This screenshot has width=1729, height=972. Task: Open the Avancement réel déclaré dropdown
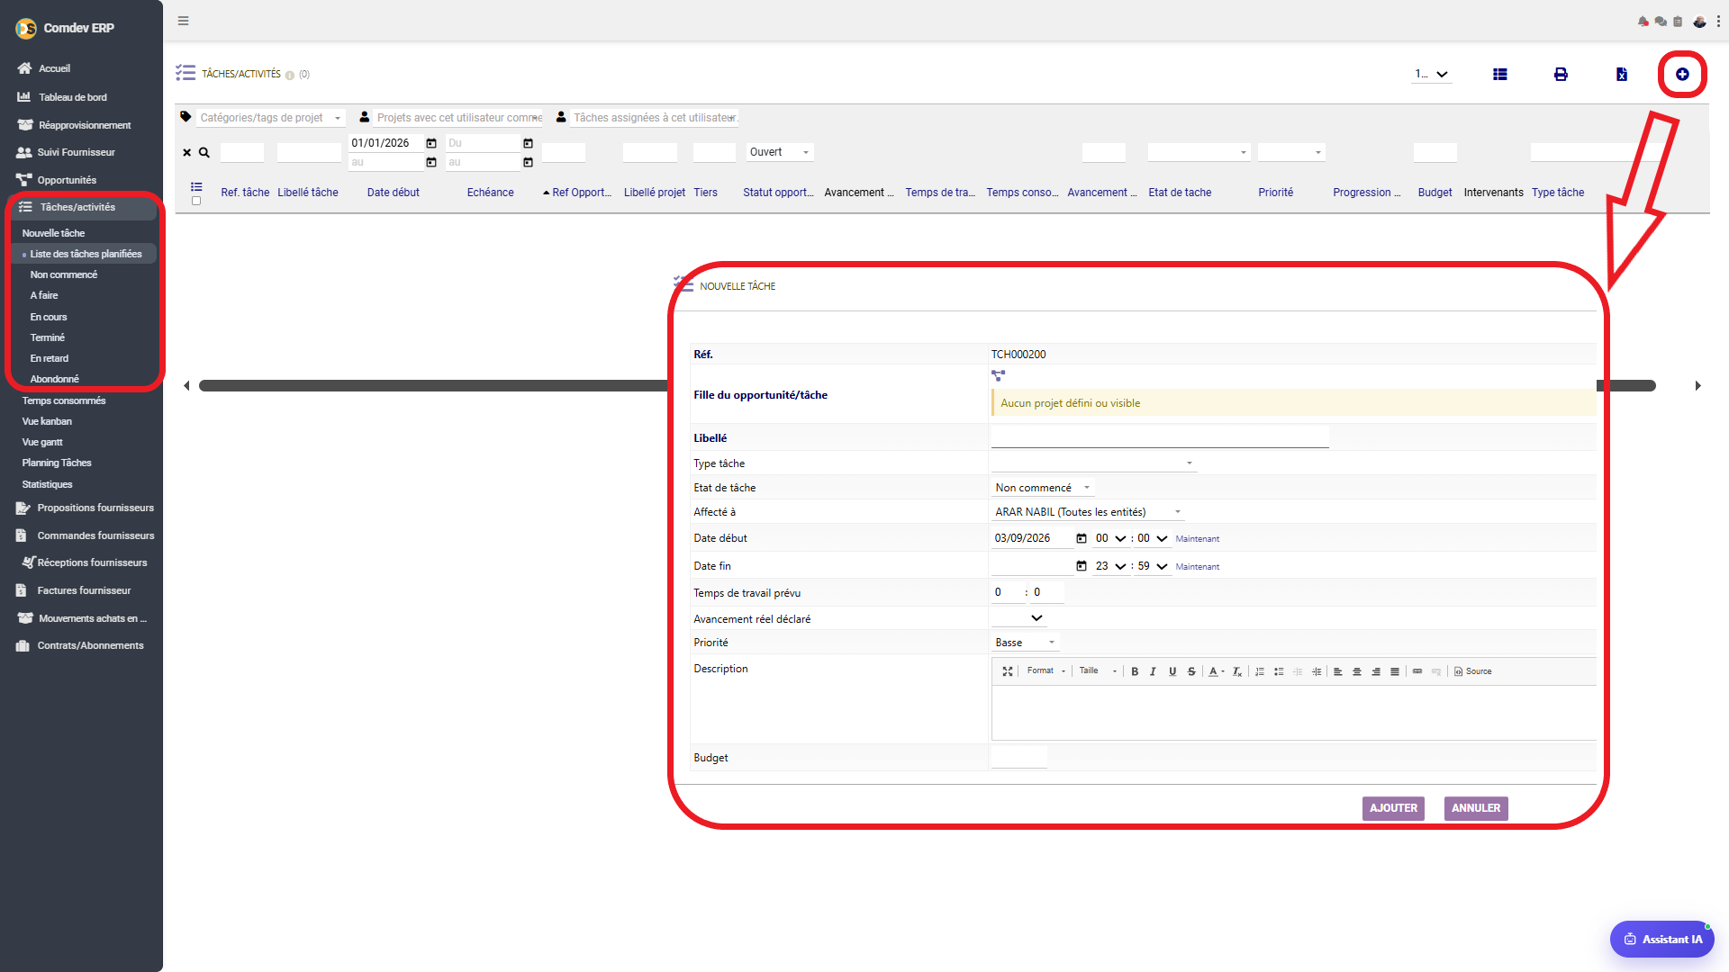(x=1018, y=618)
